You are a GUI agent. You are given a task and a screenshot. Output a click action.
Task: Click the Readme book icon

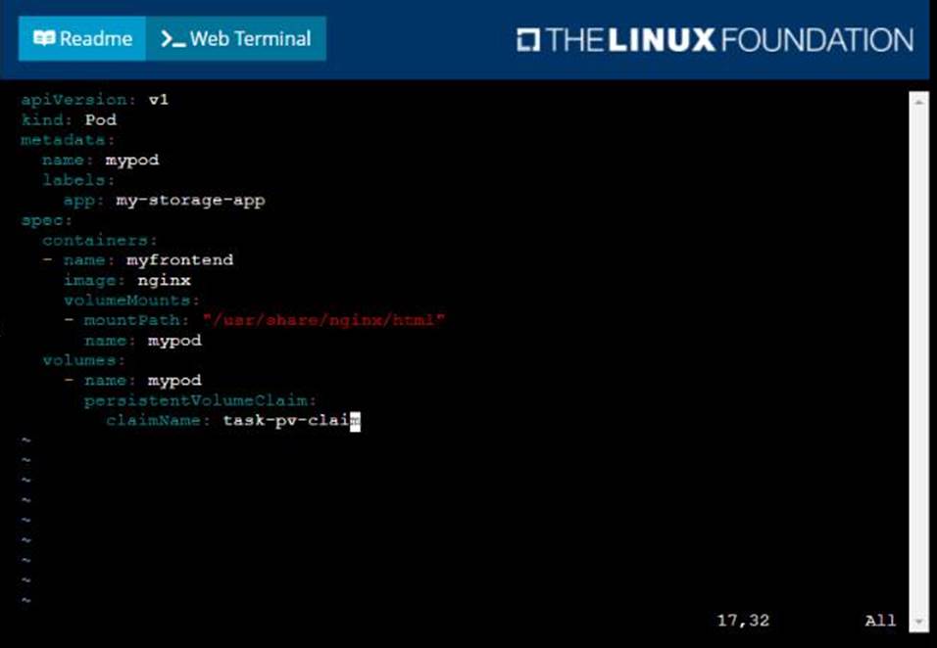click(x=44, y=39)
